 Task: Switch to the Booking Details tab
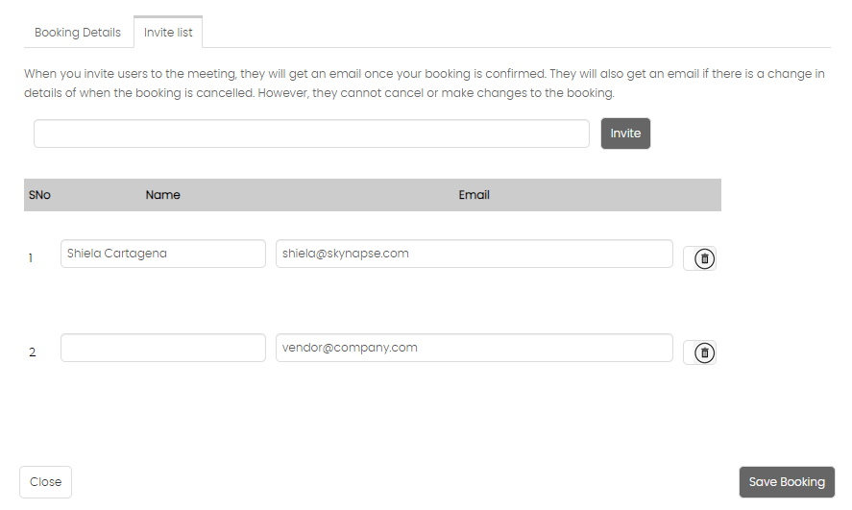(x=78, y=33)
